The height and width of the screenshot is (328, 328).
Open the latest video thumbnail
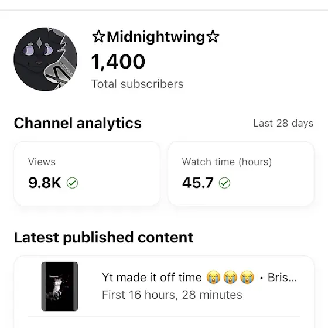[60, 286]
